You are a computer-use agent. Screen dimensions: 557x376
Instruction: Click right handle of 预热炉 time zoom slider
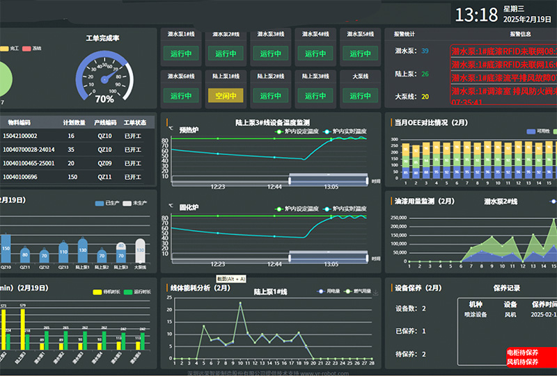368,181
